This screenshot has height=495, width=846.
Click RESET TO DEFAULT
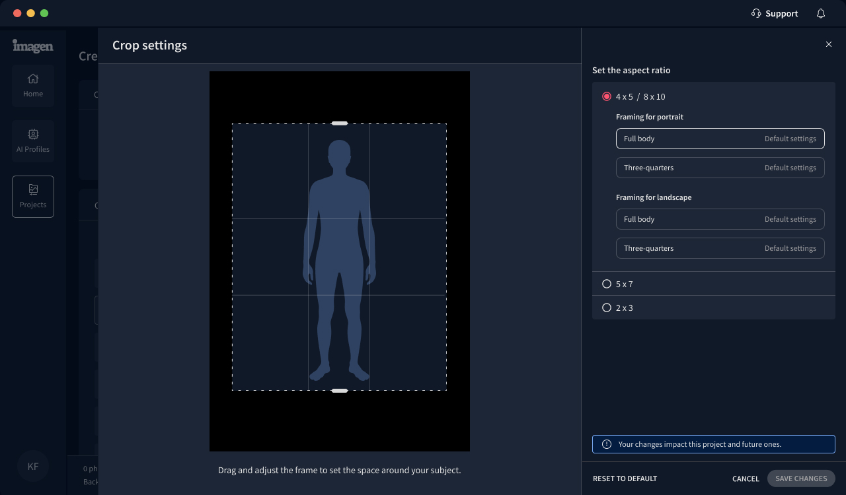click(625, 478)
